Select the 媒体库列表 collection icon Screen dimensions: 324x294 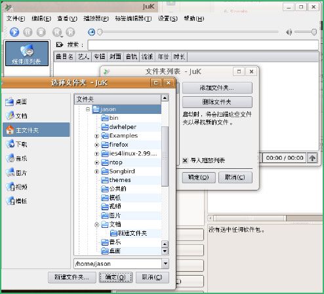click(x=27, y=54)
